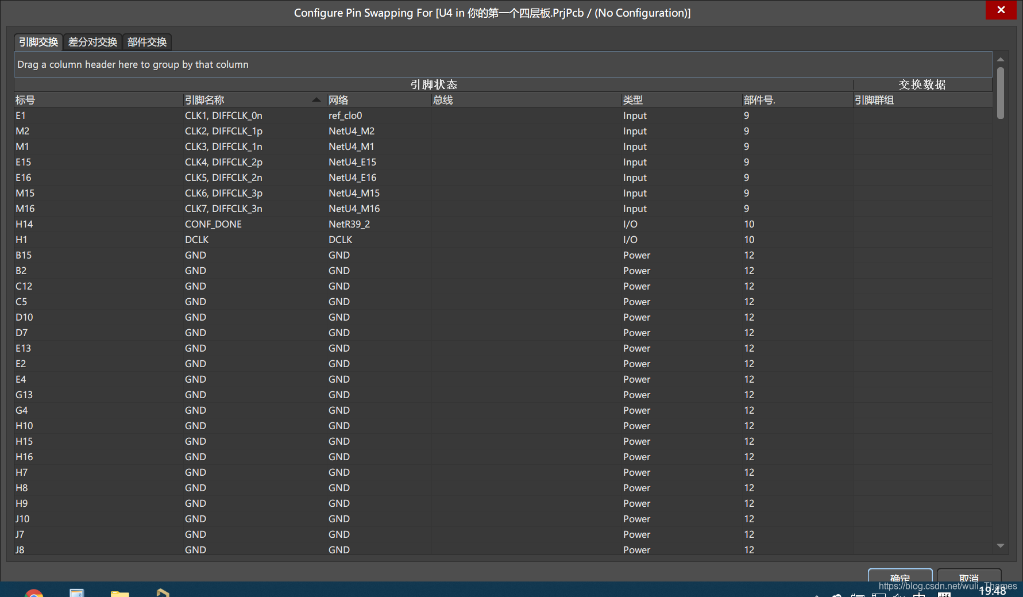Open File Explorer folder icon in taskbar
Viewport: 1023px width, 597px height.
(120, 593)
